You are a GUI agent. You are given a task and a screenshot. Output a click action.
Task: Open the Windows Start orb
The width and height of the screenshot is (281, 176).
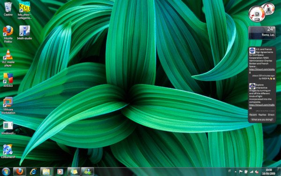[6, 171]
